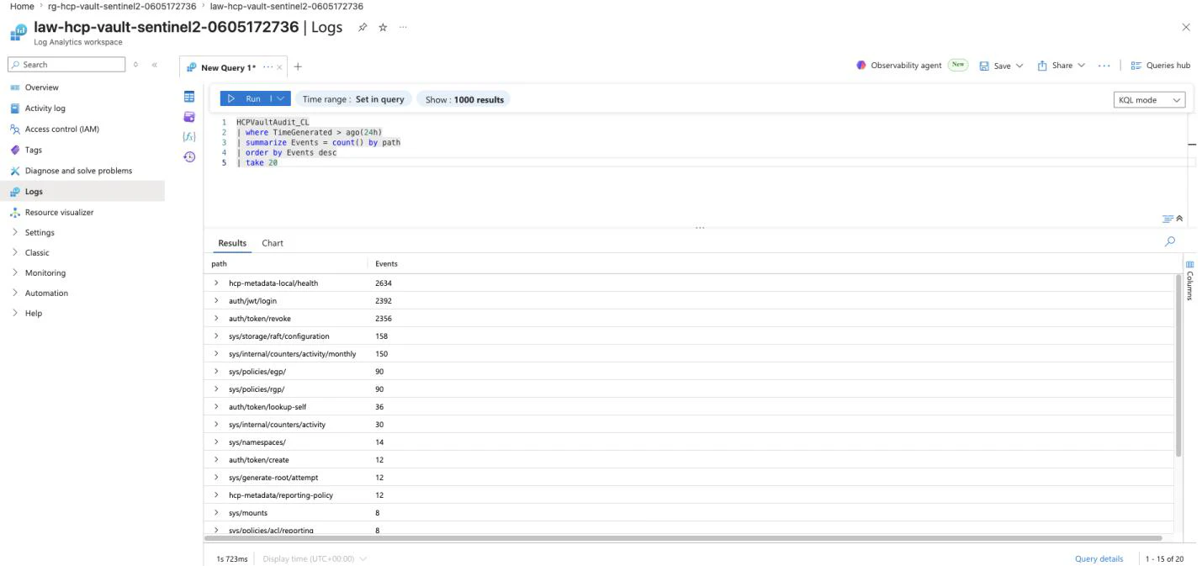The height and width of the screenshot is (566, 1202).
Task: Open the KQL mode dropdown
Action: (1149, 99)
